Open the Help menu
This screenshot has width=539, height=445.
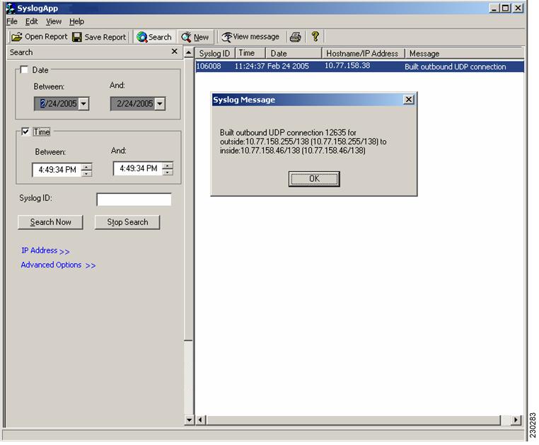[76, 21]
